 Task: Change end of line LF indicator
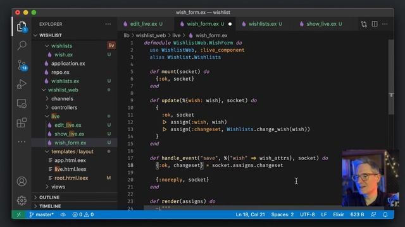click(324, 214)
